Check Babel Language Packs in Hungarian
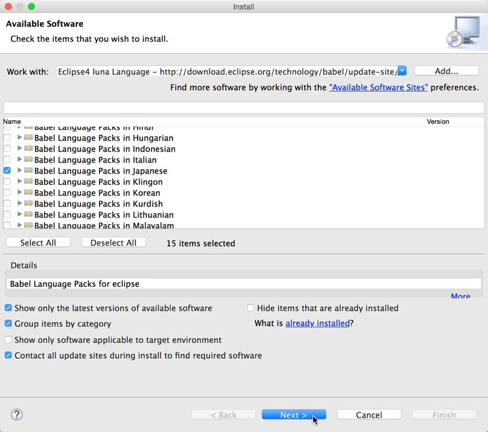 7,138
